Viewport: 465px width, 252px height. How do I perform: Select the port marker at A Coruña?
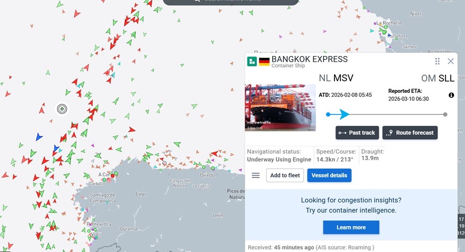pos(112,176)
